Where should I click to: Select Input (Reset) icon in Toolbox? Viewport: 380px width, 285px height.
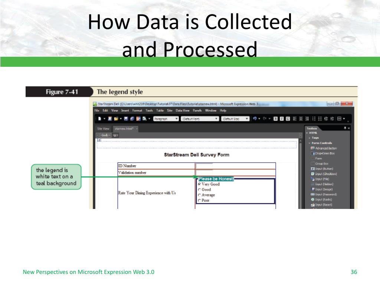312,205
